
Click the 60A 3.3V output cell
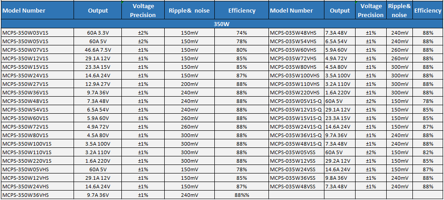[98, 33]
